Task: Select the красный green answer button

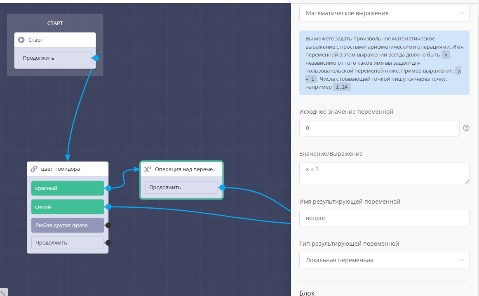Action: (x=68, y=188)
